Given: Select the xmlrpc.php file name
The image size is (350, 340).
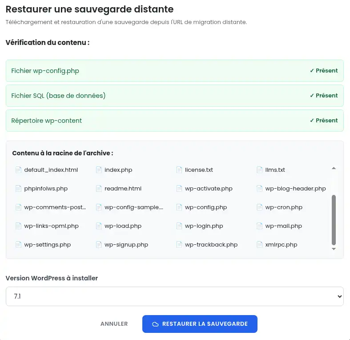Looking at the screenshot, I should click(x=281, y=245).
